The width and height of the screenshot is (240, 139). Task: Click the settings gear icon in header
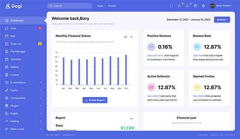[203, 6]
